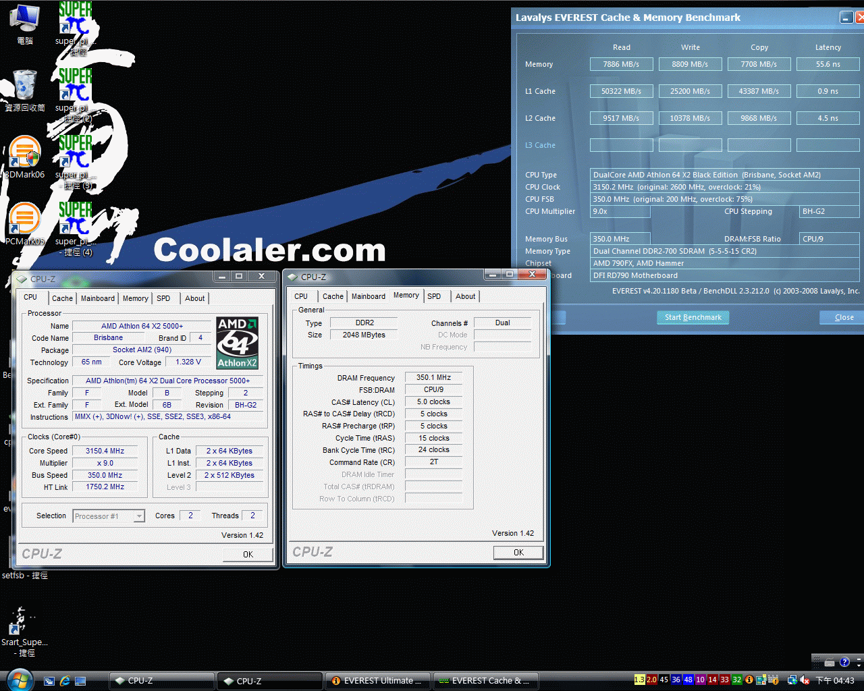Click the muted volume tray icon
The image size is (864, 691).
pyautogui.click(x=805, y=680)
